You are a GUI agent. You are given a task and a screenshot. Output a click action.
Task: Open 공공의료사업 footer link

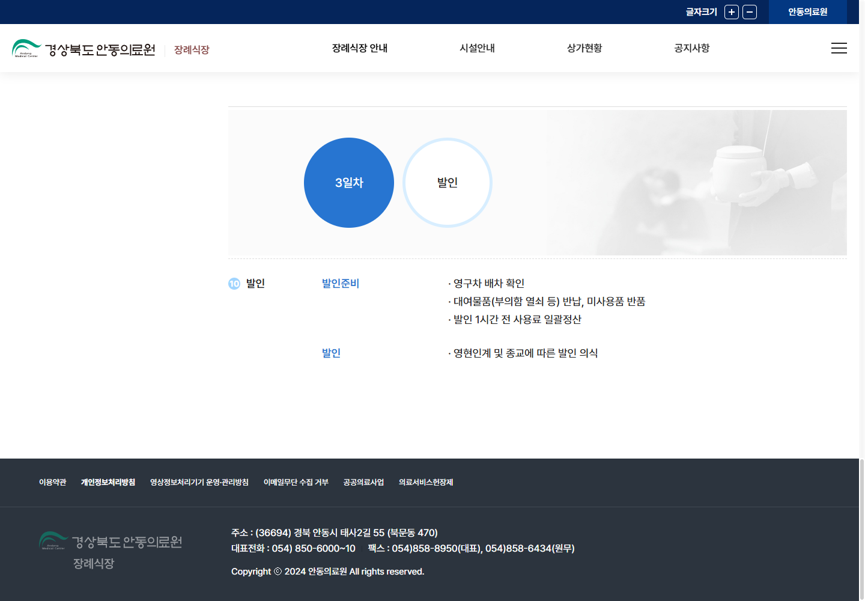coord(363,482)
